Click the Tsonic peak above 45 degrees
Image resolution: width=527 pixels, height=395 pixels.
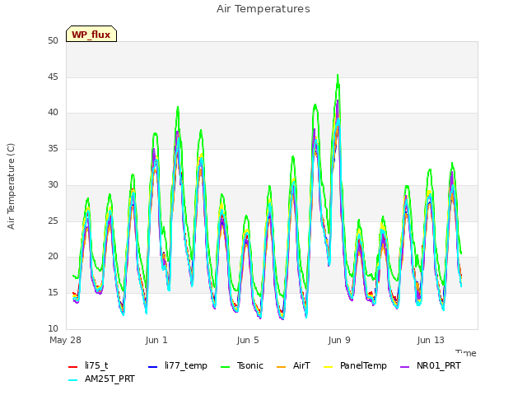tap(338, 75)
